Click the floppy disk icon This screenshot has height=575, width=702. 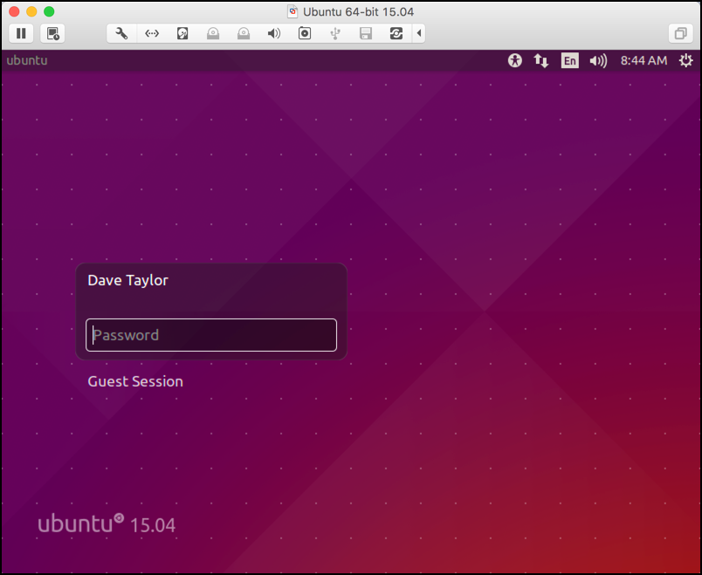coord(366,33)
